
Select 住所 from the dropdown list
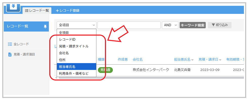point(62,60)
